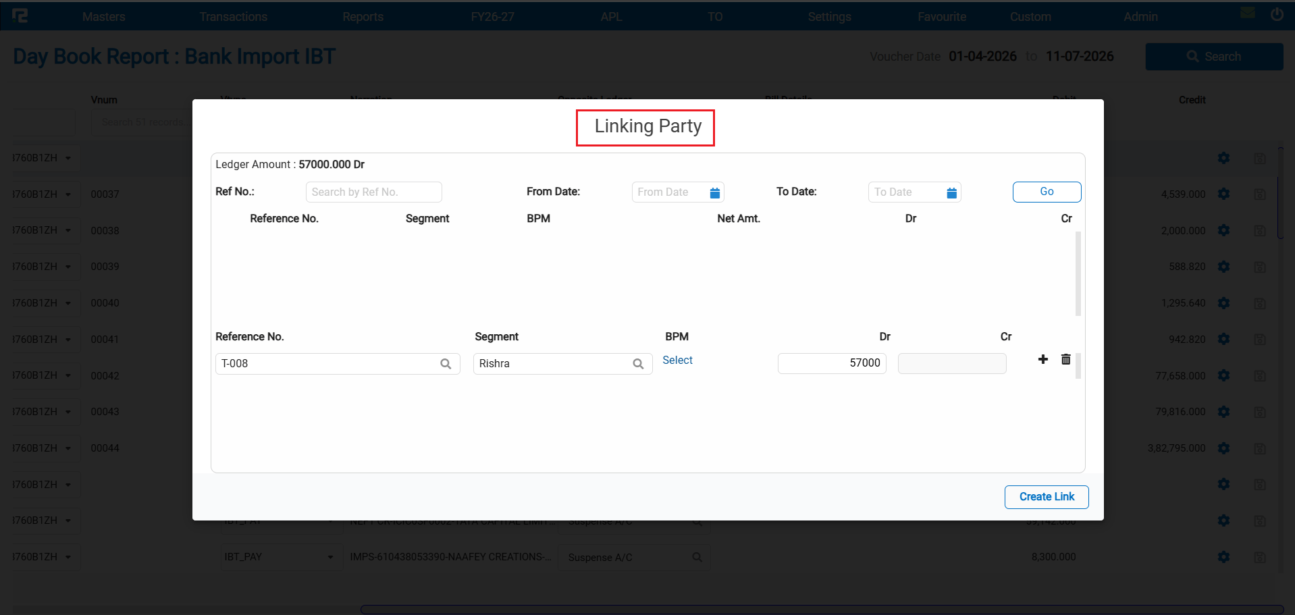This screenshot has height=615, width=1295.
Task: Open the Reports menu
Action: 363,17
